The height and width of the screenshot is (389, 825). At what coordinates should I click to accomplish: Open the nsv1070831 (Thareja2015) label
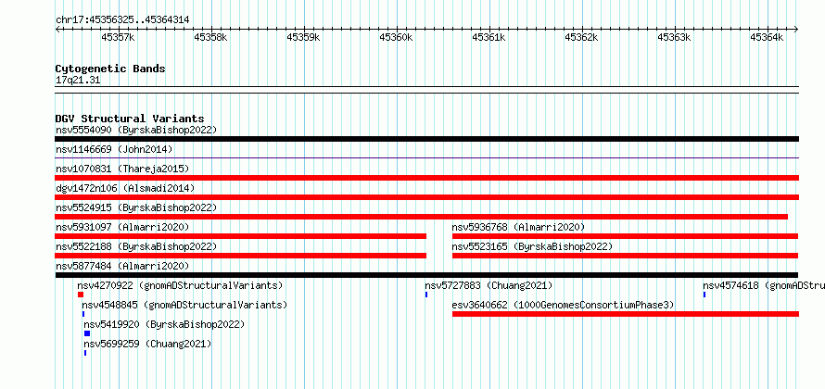[122, 169]
